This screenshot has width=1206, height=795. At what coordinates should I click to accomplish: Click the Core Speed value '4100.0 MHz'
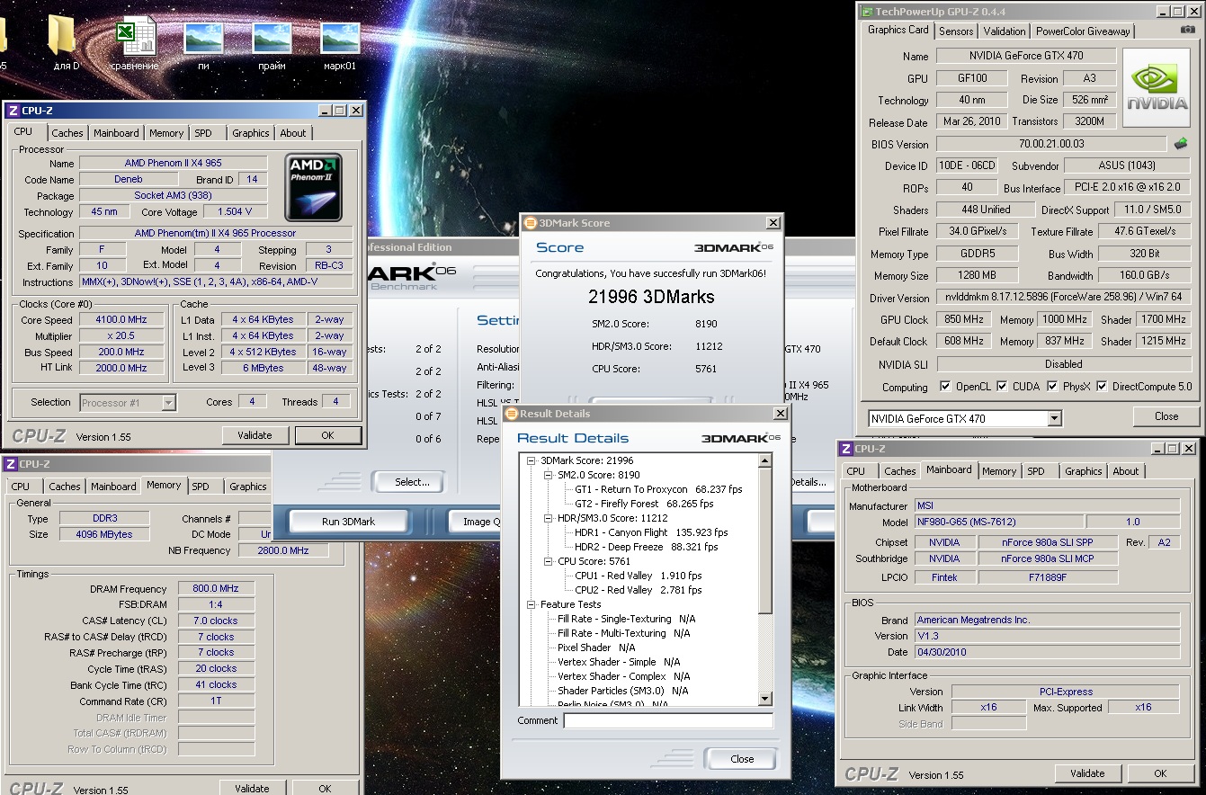pos(122,319)
